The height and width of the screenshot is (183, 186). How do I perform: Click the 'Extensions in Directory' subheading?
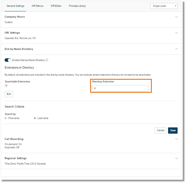pos(19,68)
